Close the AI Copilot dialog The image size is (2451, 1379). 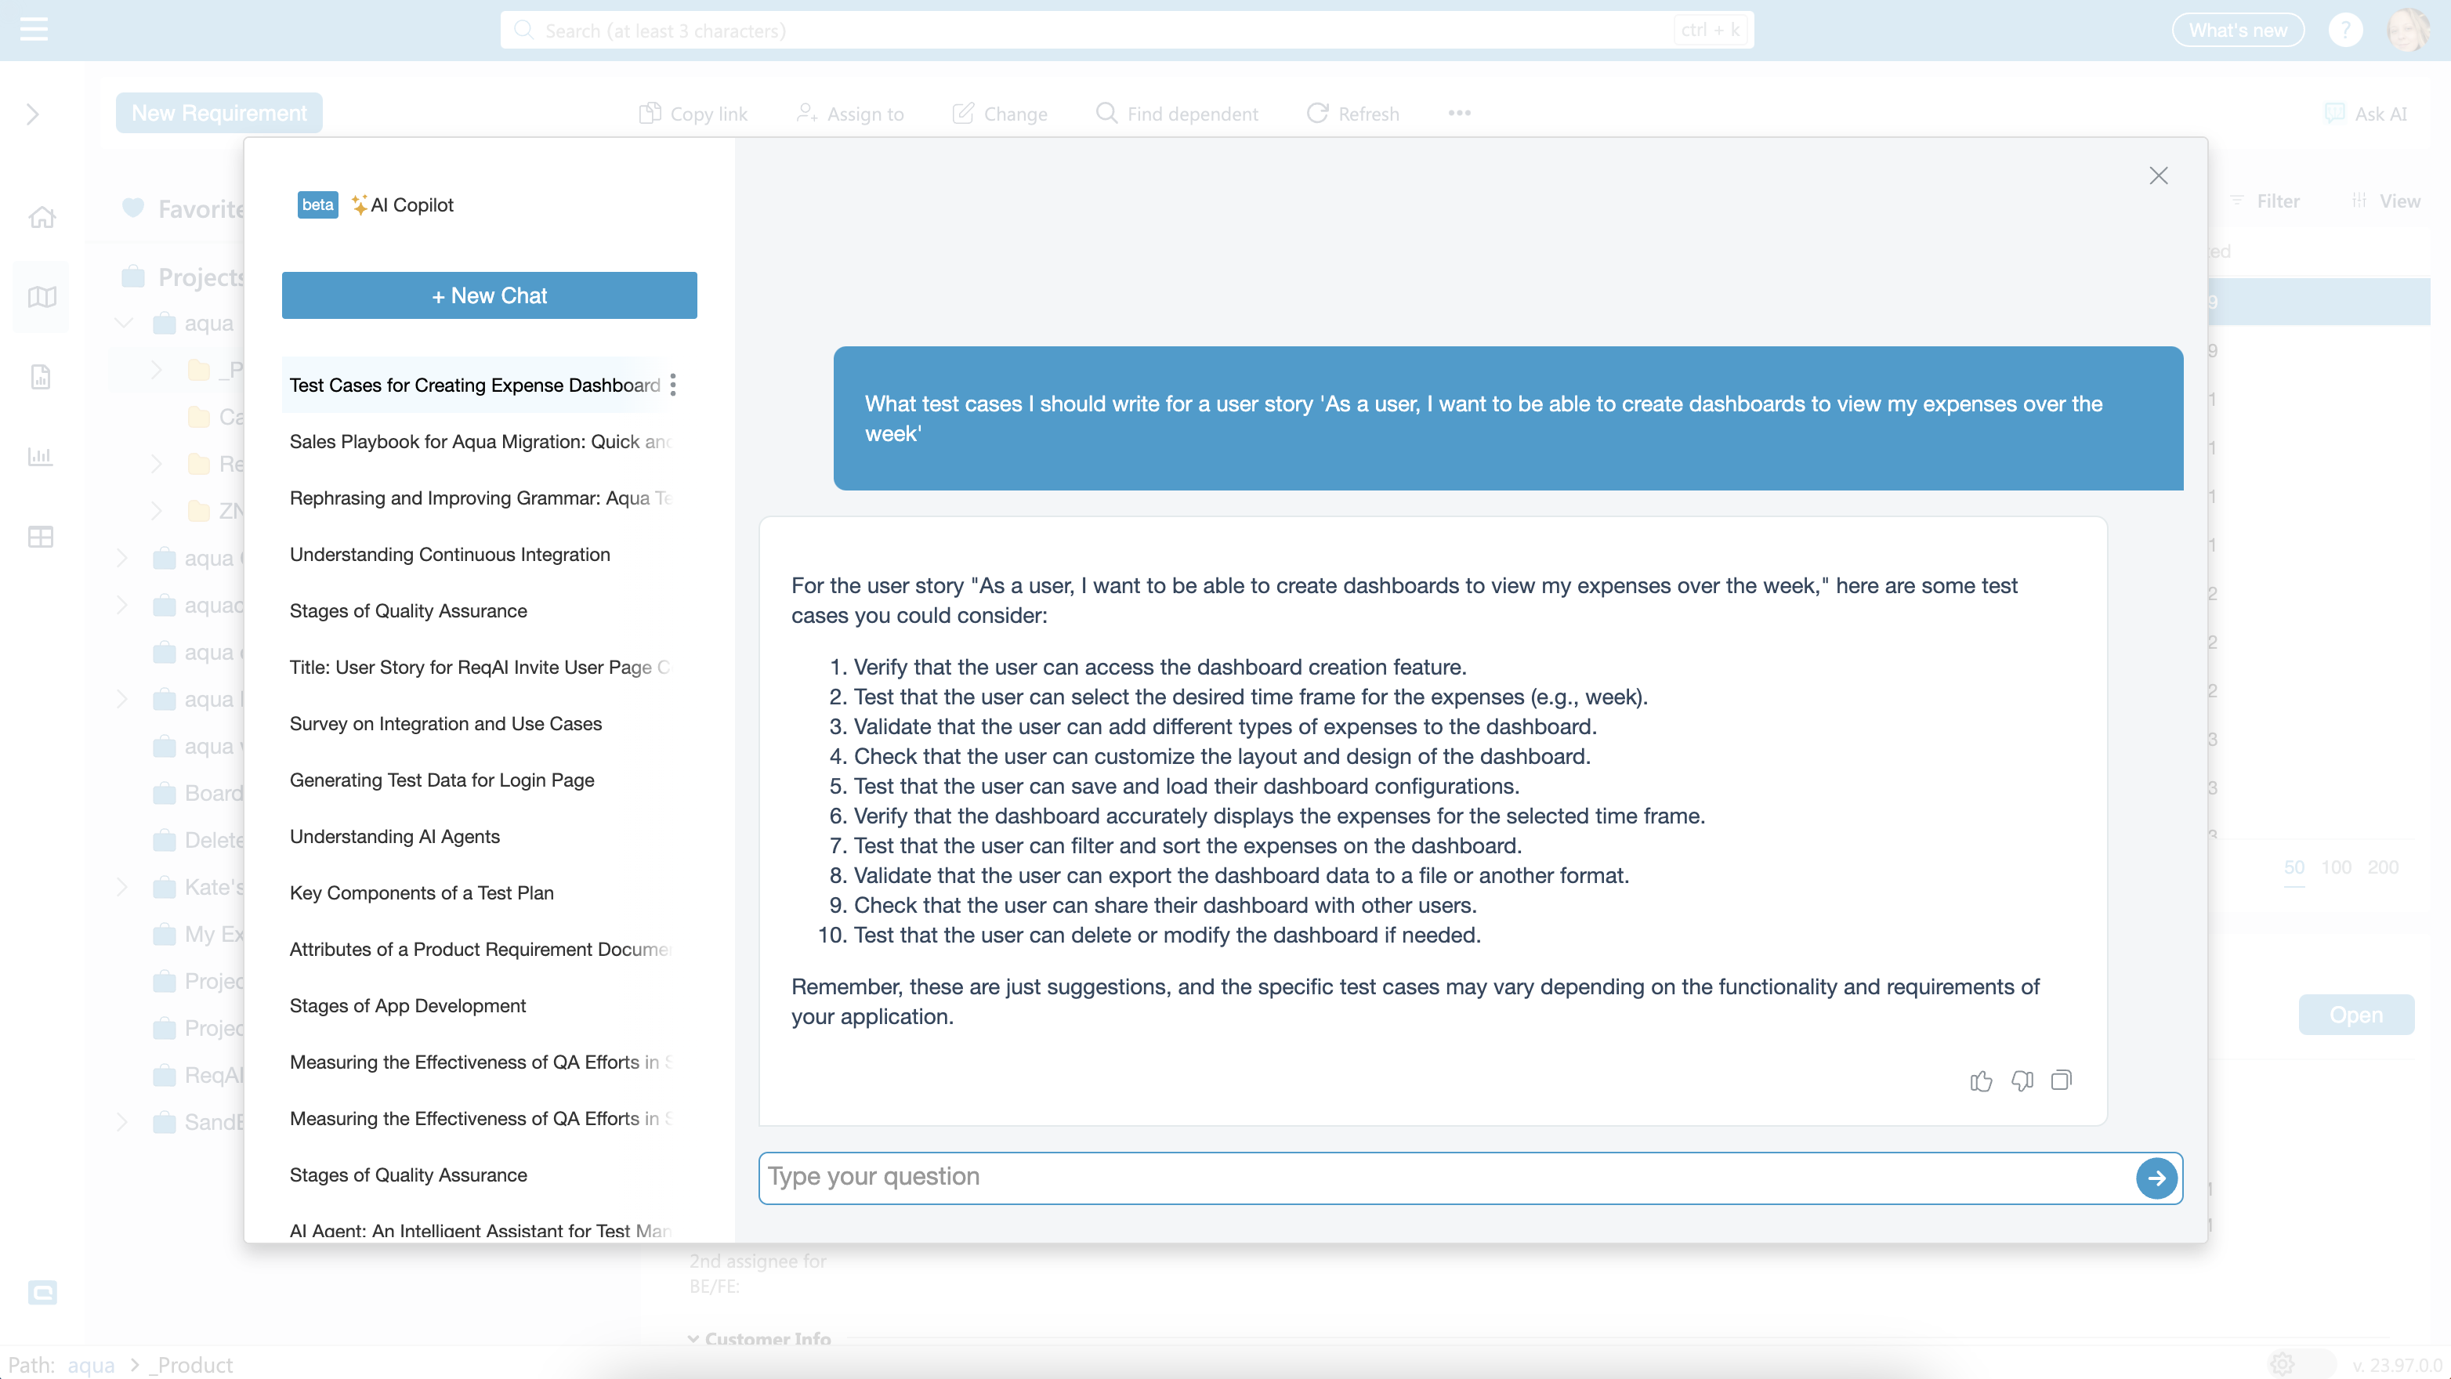coord(2158,175)
